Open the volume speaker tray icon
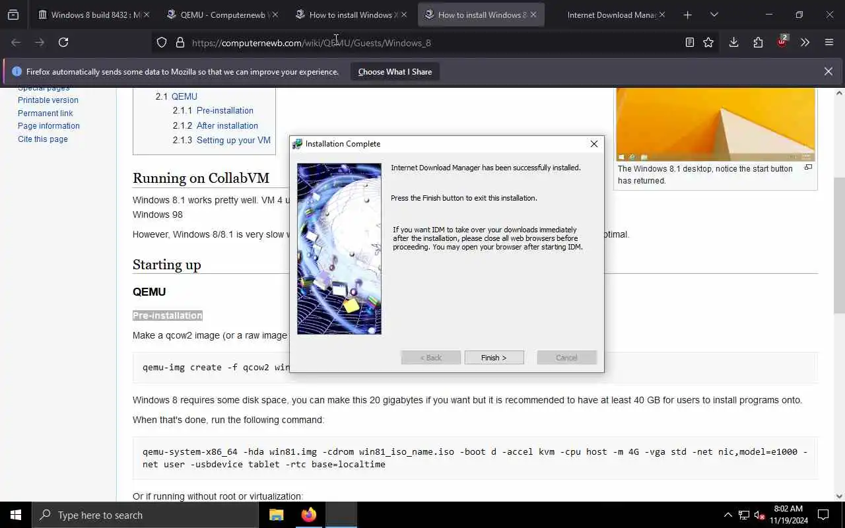Image resolution: width=845 pixels, height=528 pixels. click(x=760, y=515)
